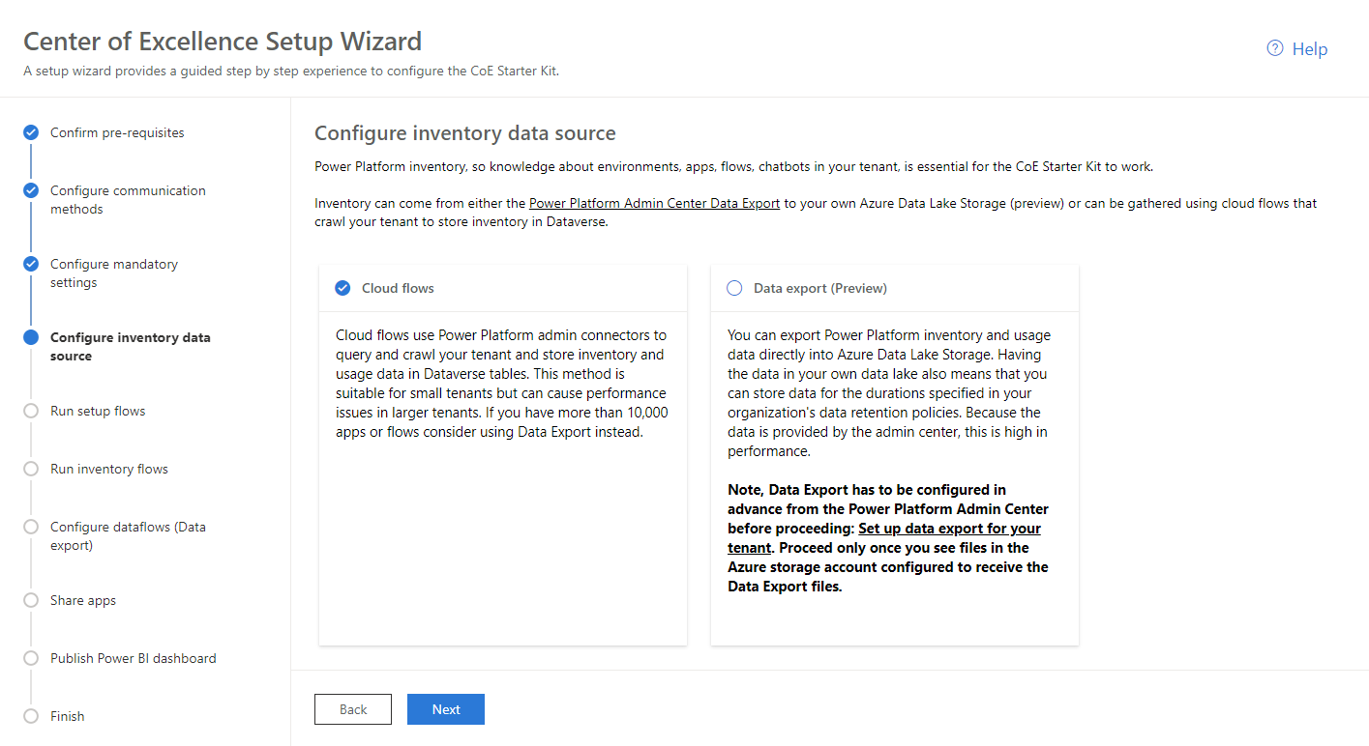
Task: Go to Configure dataflows (Data export) step
Action: click(128, 536)
